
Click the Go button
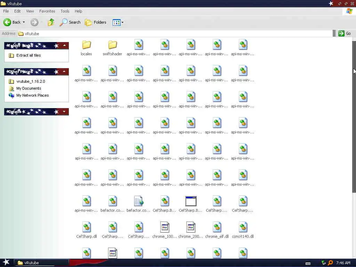point(345,33)
